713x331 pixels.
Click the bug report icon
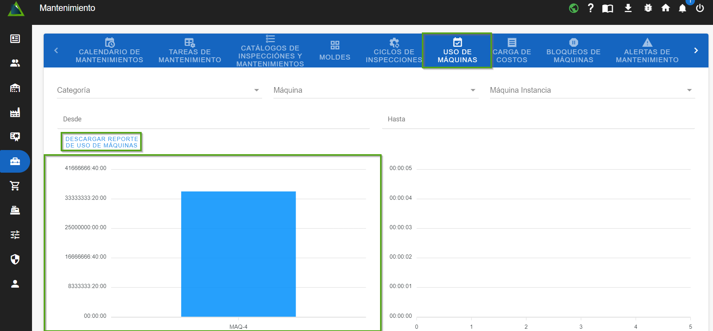click(648, 8)
